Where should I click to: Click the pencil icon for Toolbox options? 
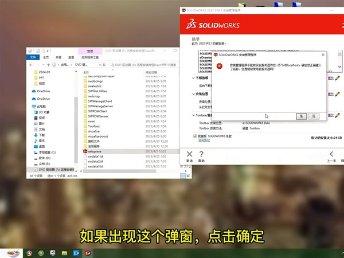337,115
